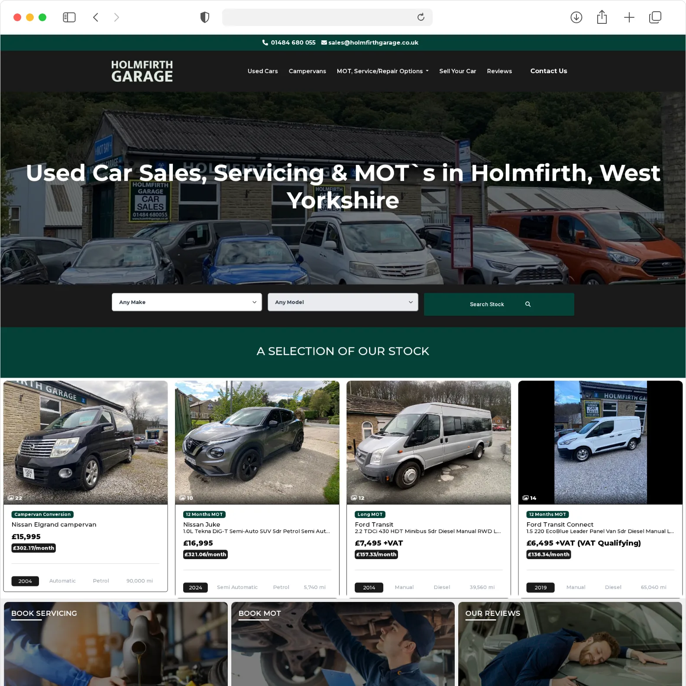The image size is (686, 686).
Task: Click the Search Stock button
Action: 499,304
